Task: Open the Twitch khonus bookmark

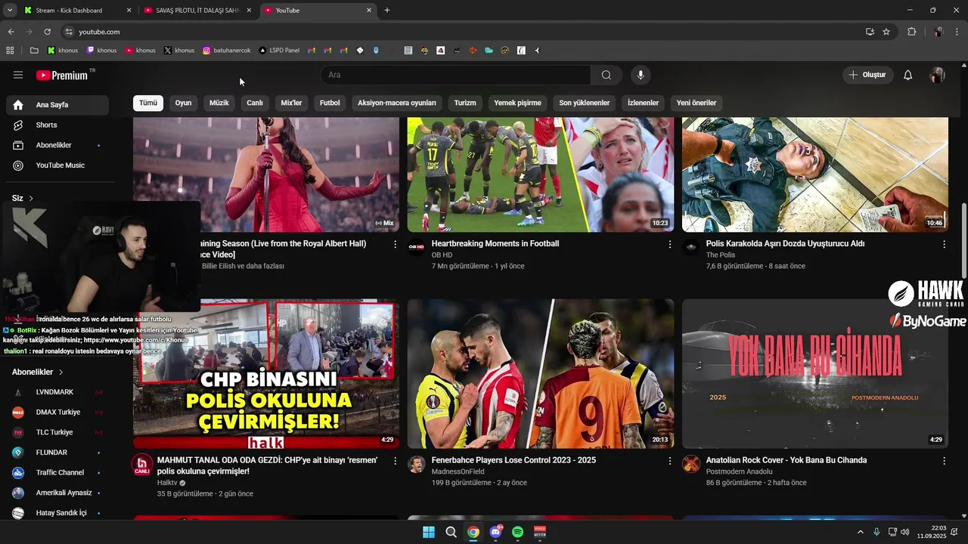Action: pos(101,51)
